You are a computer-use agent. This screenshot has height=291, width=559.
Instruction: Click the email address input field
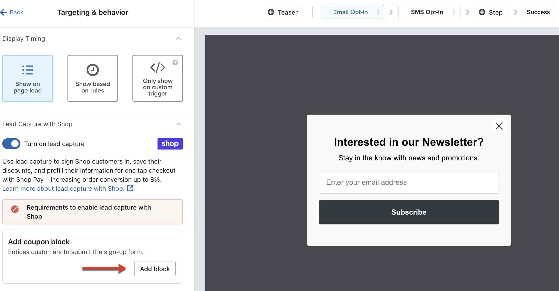(408, 182)
